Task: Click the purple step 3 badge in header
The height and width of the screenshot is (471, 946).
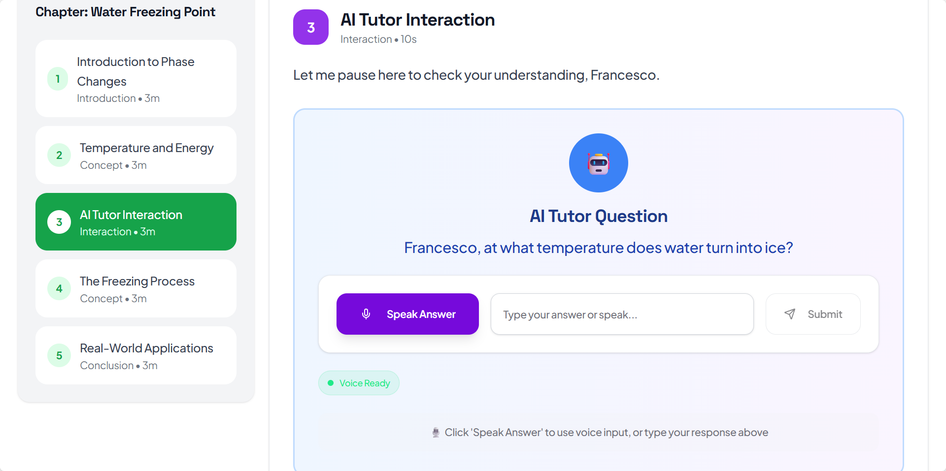Action: coord(311,28)
